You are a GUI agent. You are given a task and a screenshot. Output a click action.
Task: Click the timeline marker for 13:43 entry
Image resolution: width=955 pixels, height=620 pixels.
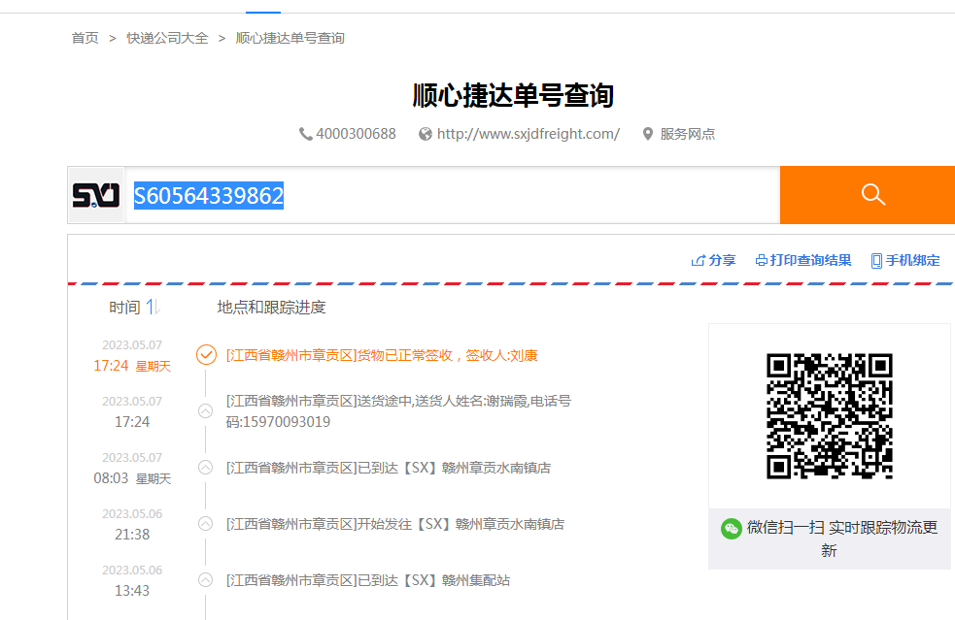tap(206, 580)
